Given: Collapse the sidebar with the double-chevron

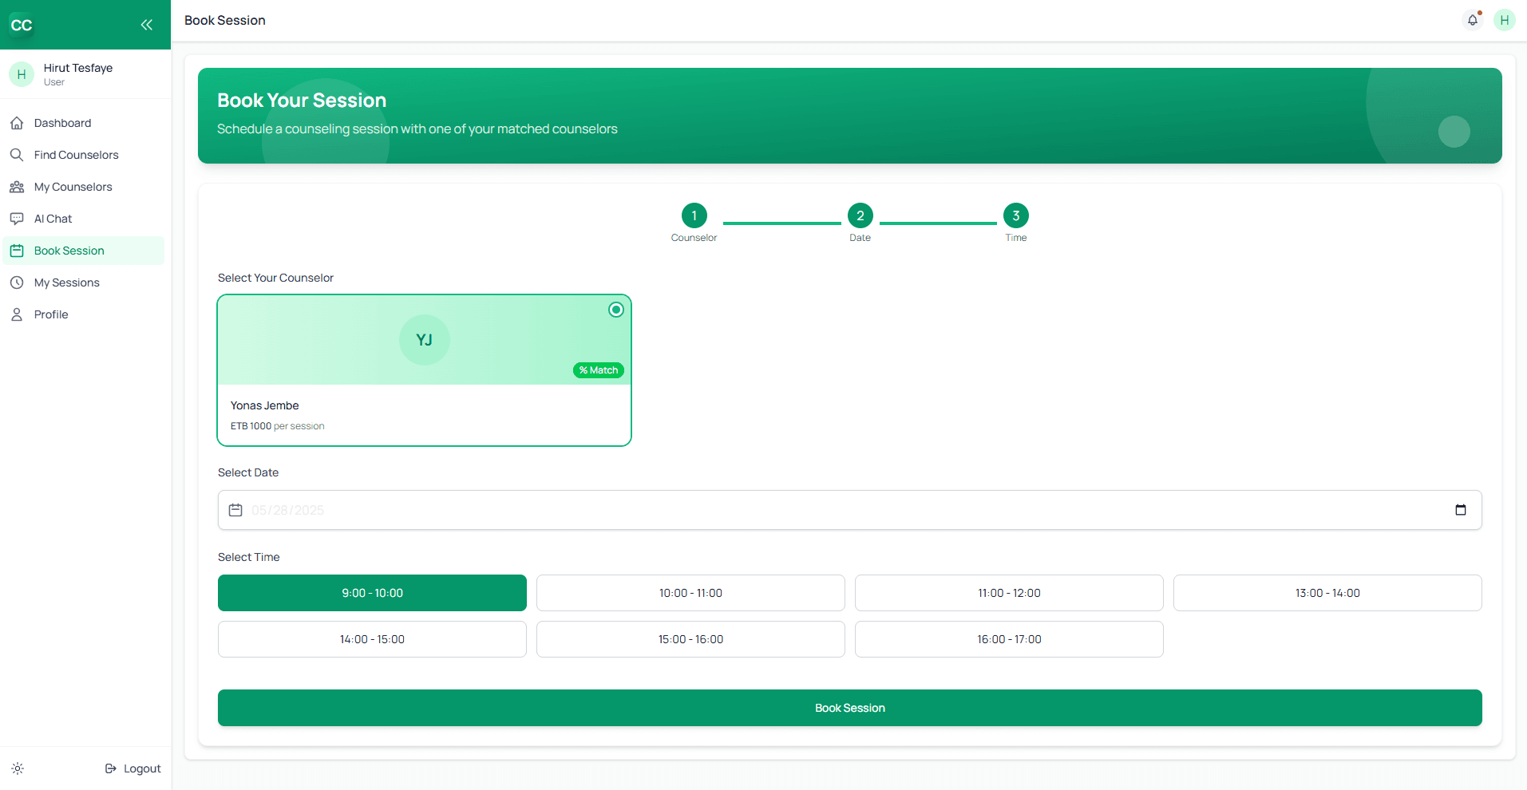Looking at the screenshot, I should (147, 25).
